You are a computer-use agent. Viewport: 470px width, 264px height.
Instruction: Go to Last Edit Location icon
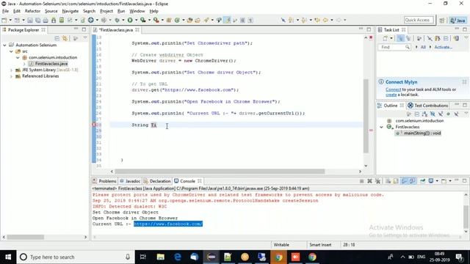pos(317,20)
